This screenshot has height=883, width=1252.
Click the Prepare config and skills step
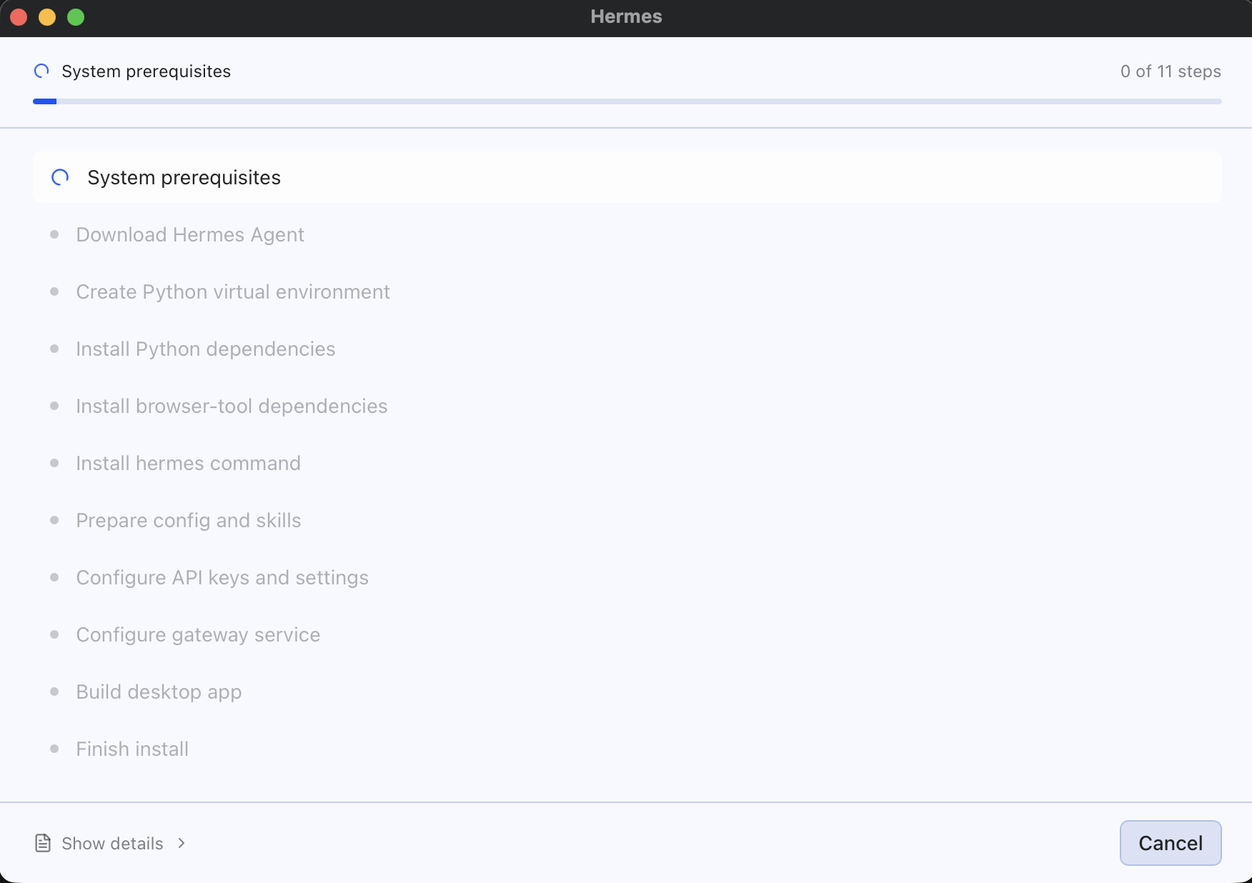189,520
